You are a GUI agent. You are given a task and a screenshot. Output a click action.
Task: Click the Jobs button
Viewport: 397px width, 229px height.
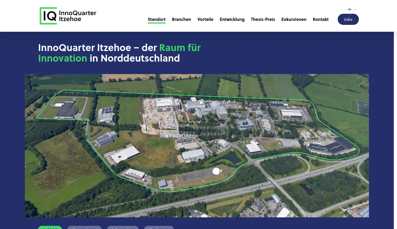pyautogui.click(x=348, y=19)
